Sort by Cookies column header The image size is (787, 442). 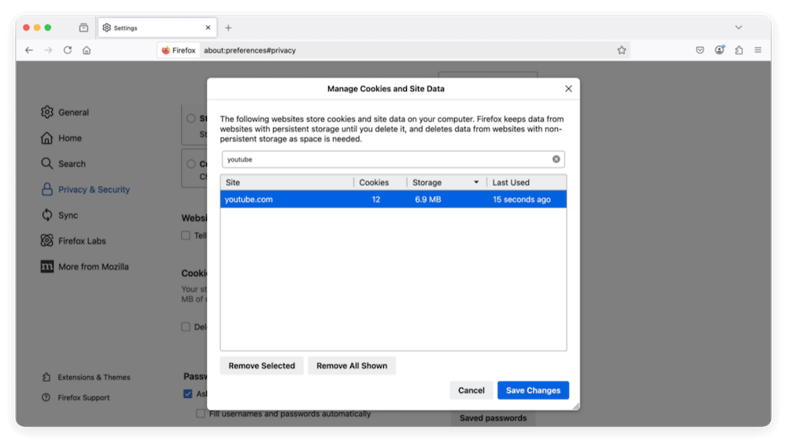point(380,182)
